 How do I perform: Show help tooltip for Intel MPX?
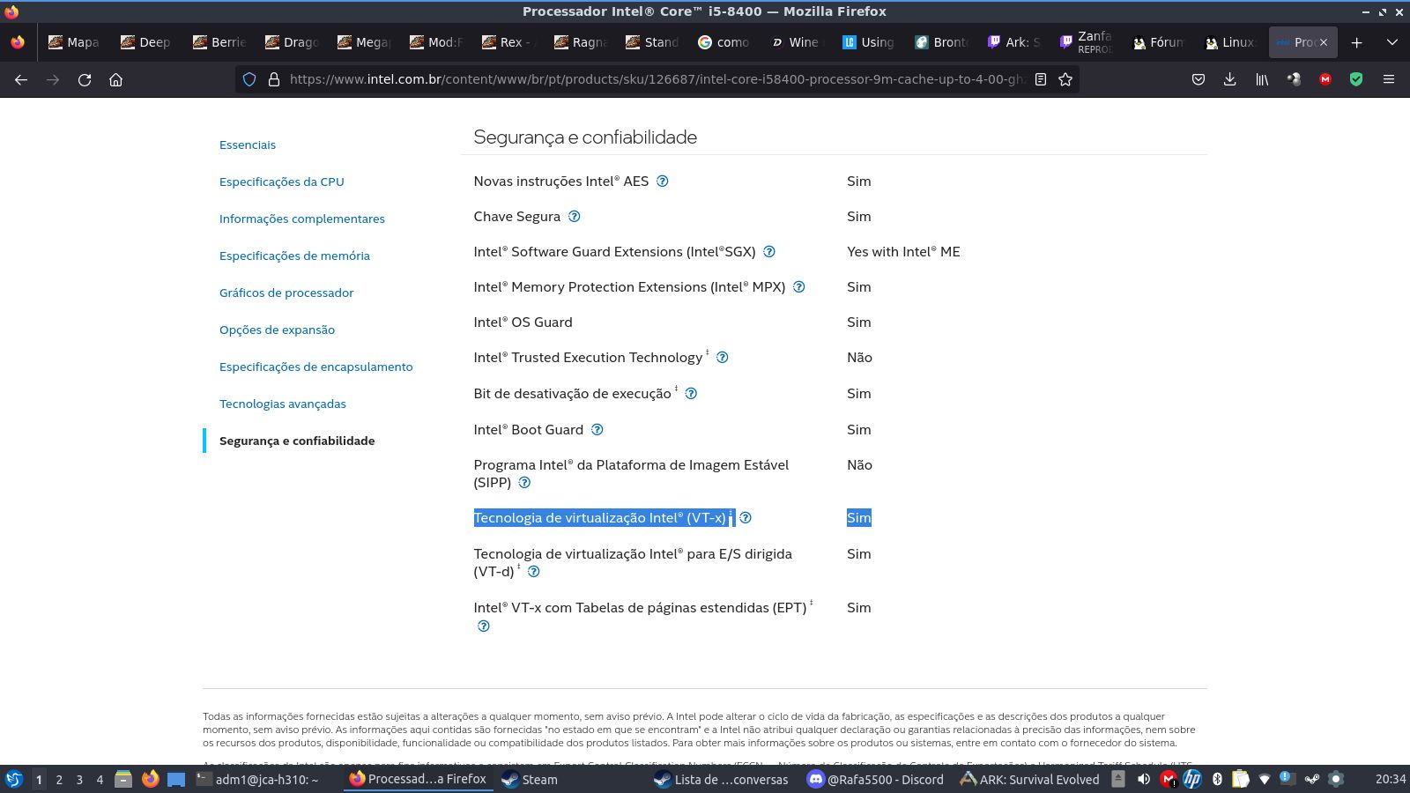799,286
